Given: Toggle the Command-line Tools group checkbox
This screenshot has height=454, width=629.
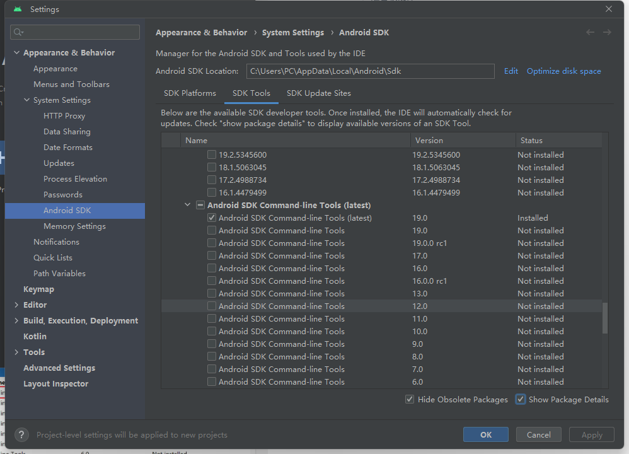Looking at the screenshot, I should [200, 205].
